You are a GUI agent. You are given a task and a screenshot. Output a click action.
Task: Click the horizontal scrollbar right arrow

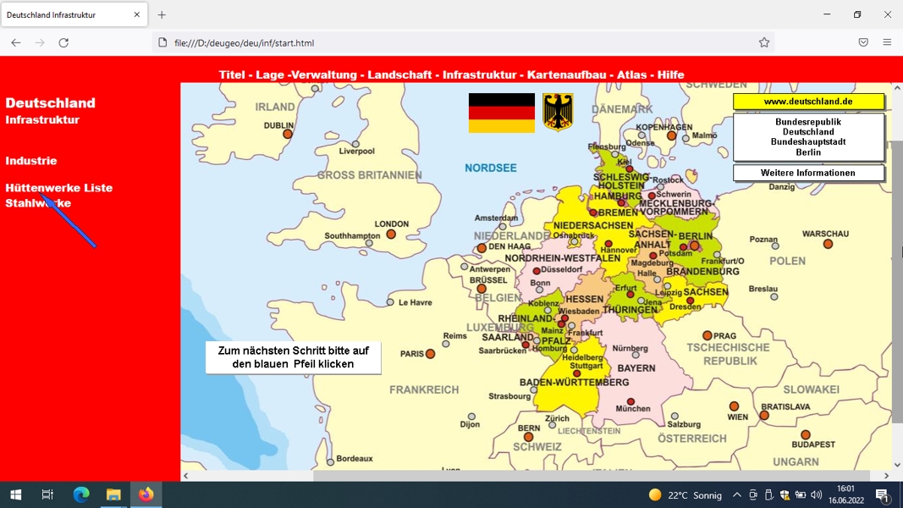pos(886,476)
